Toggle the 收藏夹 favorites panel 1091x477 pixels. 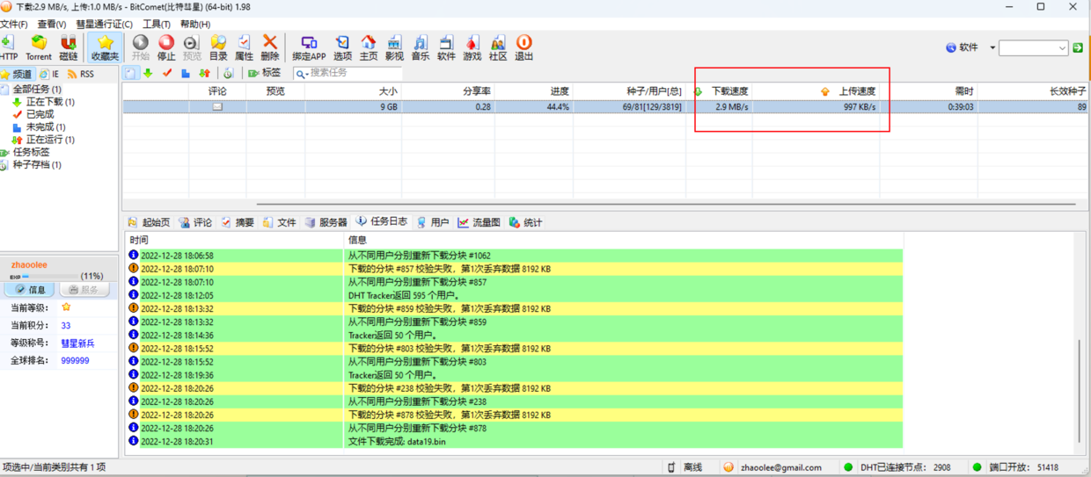pos(105,47)
